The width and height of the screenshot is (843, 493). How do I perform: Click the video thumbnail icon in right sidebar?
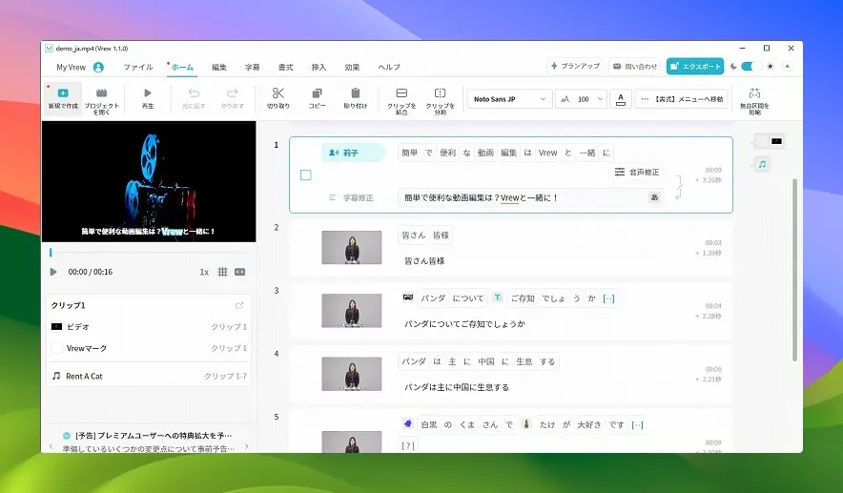pyautogui.click(x=776, y=141)
